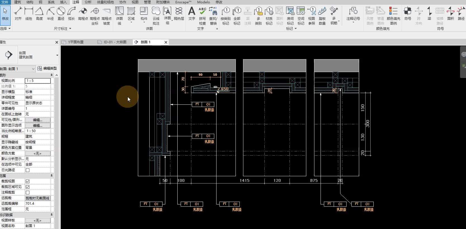Expand the 选择 panel dropdown
Image resolution: width=466 pixels, height=229 pixels.
click(x=5, y=28)
